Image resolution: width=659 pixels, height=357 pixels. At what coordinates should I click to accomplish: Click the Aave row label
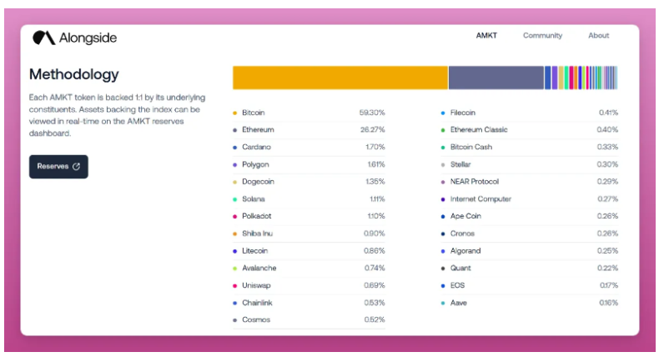point(459,303)
